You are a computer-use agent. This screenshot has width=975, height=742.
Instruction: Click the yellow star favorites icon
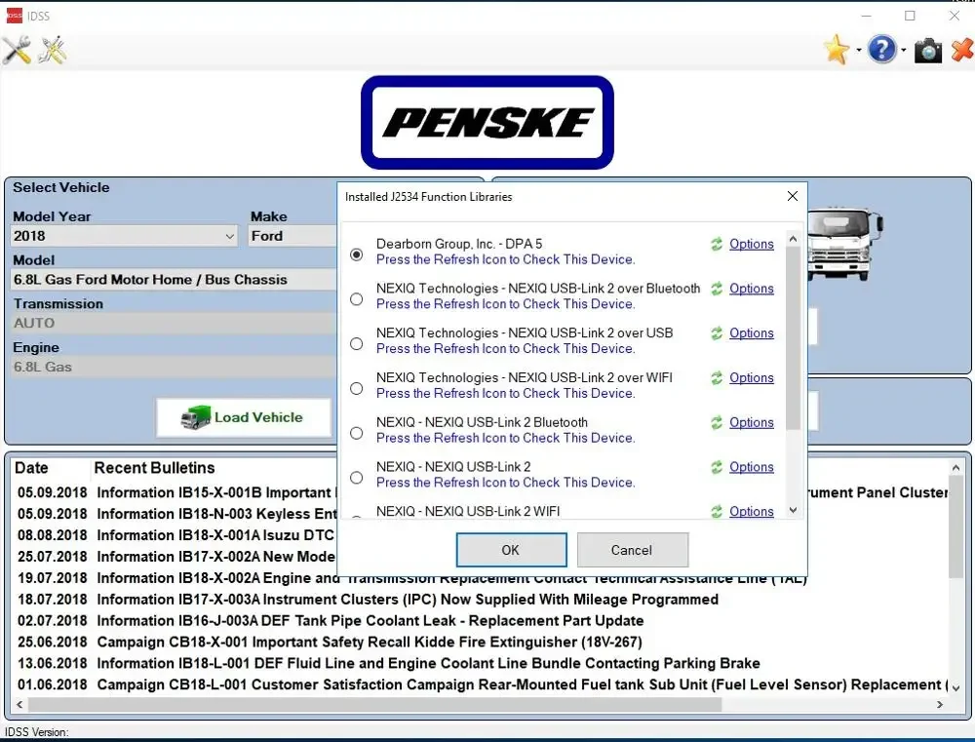[837, 50]
